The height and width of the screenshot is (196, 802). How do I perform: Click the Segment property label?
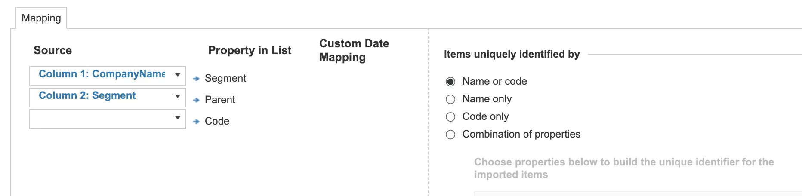click(x=225, y=78)
